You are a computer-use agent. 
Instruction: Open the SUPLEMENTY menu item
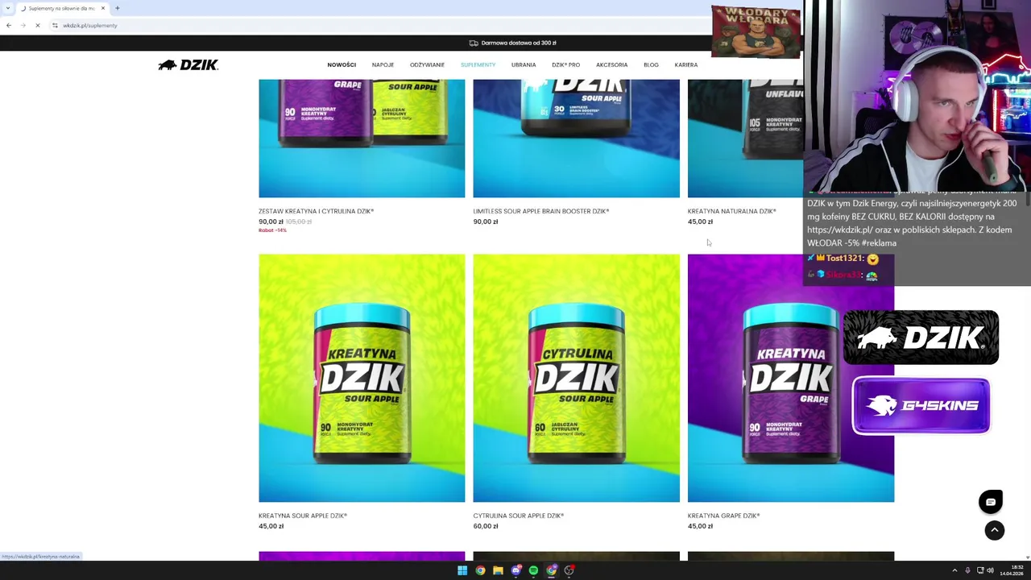click(x=478, y=64)
